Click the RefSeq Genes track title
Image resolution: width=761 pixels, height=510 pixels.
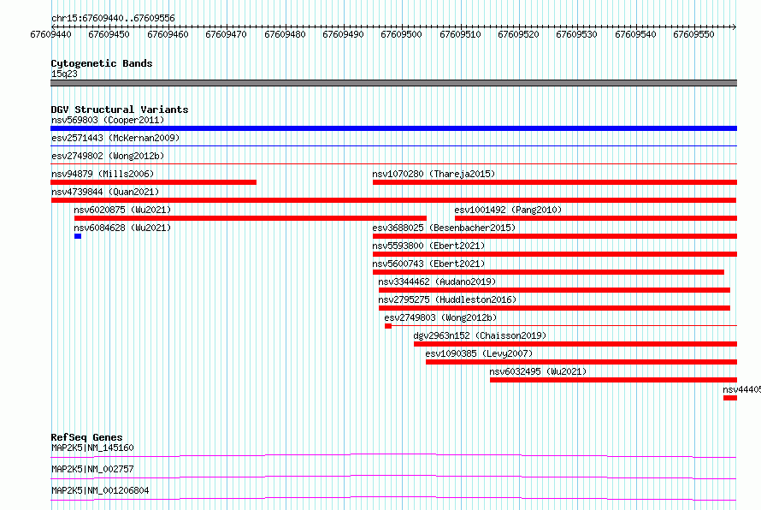coord(86,437)
